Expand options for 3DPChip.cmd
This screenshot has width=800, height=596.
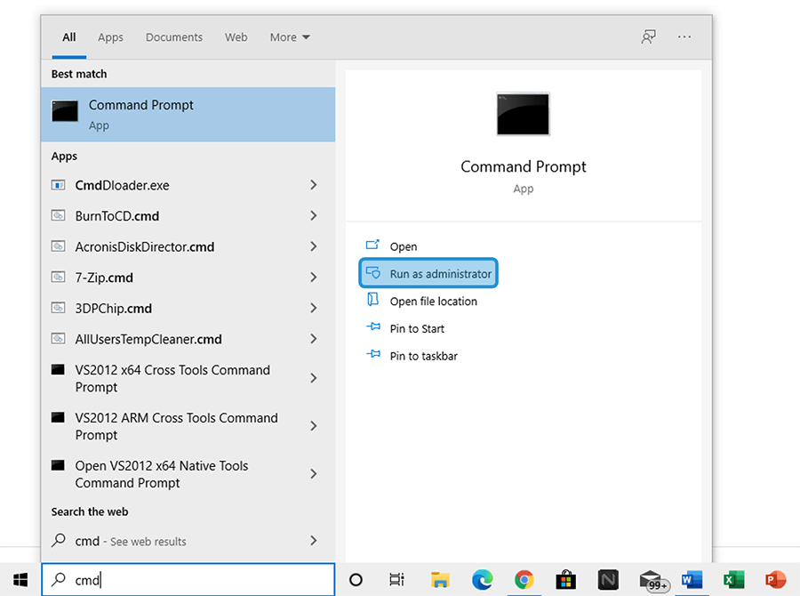coord(313,308)
